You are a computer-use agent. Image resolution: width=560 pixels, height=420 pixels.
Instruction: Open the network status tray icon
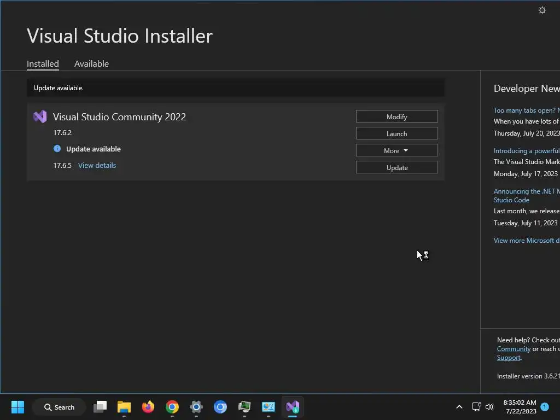pos(476,407)
